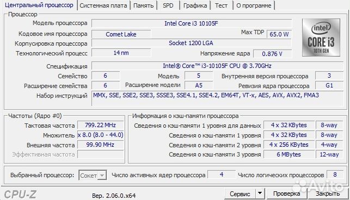350x200 pixels.
Task: Select the Socket 1200 LGA value
Action: pos(192,43)
